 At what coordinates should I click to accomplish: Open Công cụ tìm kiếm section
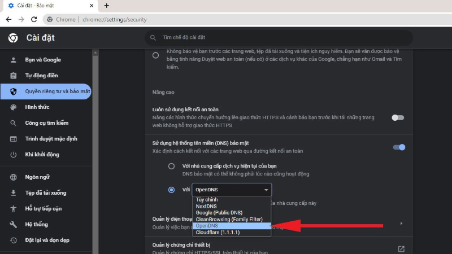tap(46, 123)
